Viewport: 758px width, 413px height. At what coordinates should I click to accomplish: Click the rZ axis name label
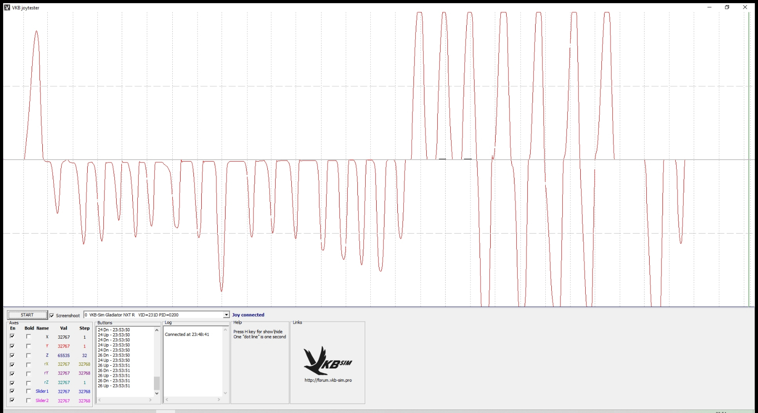46,382
